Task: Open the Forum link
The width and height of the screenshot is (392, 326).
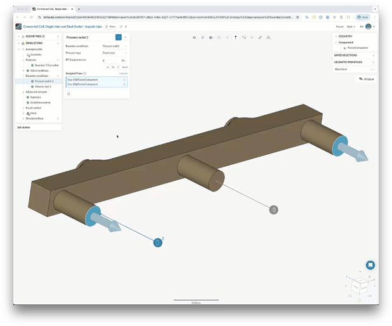Action: pyautogui.click(x=339, y=27)
